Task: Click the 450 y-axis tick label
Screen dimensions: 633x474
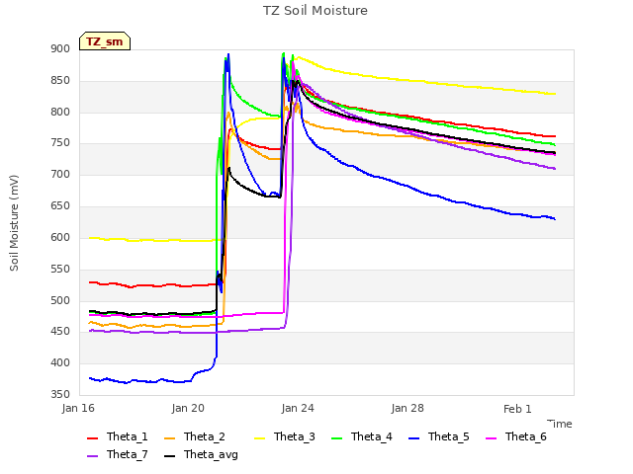Action: pos(60,332)
